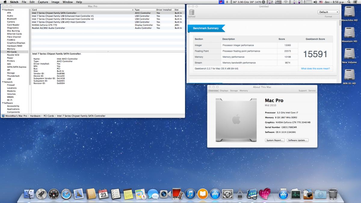
Task: Open Safari compass icon in Dock
Action: [66, 194]
